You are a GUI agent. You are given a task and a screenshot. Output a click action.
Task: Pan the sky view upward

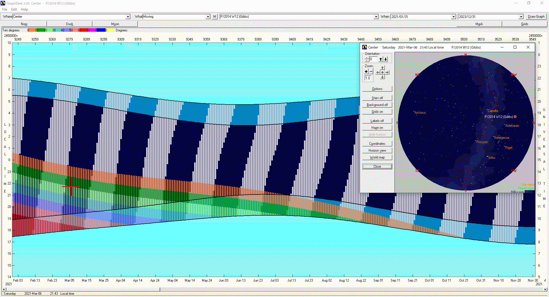click(383, 68)
